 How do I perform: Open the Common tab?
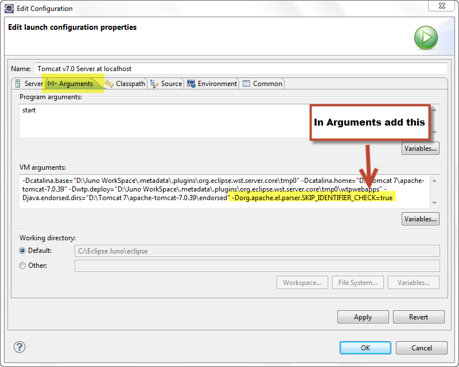[x=263, y=84]
